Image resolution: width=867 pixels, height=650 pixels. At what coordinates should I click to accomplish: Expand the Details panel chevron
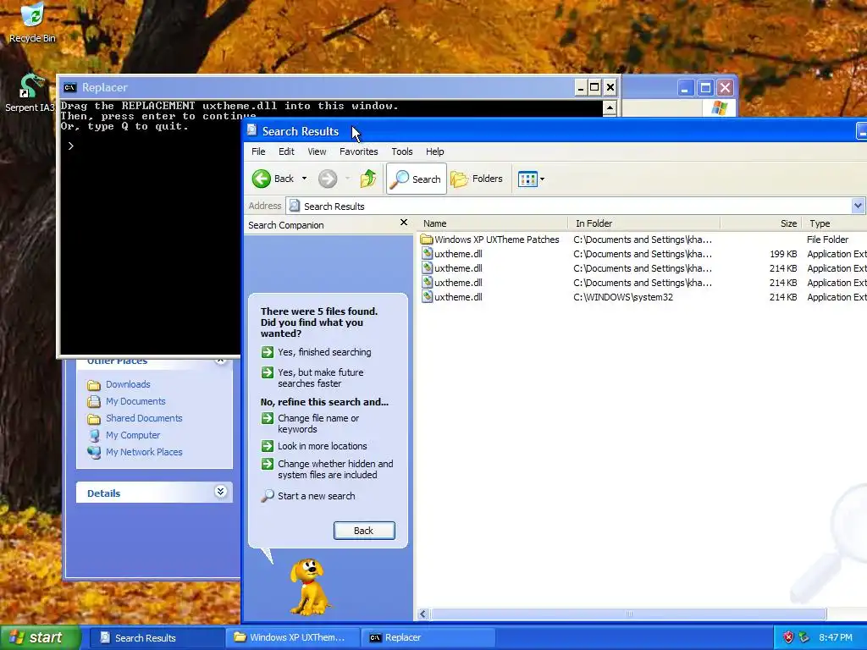click(x=220, y=492)
